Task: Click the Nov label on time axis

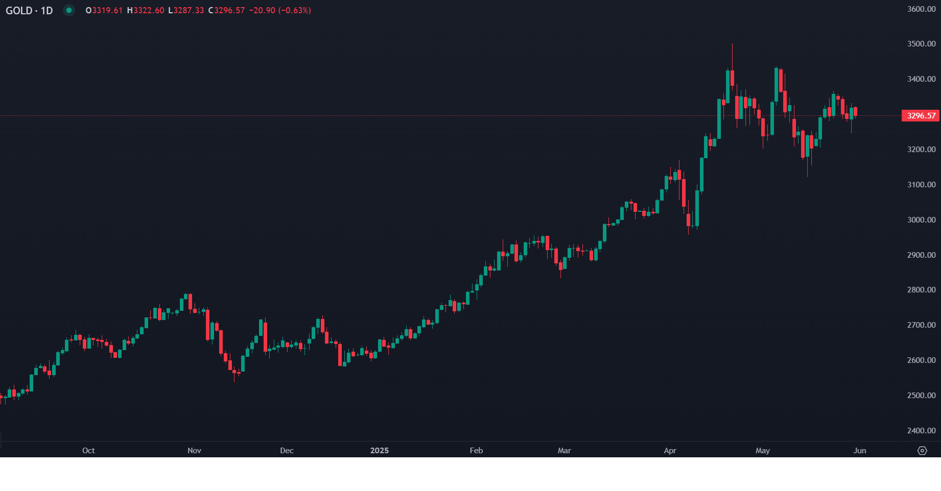Action: point(194,451)
